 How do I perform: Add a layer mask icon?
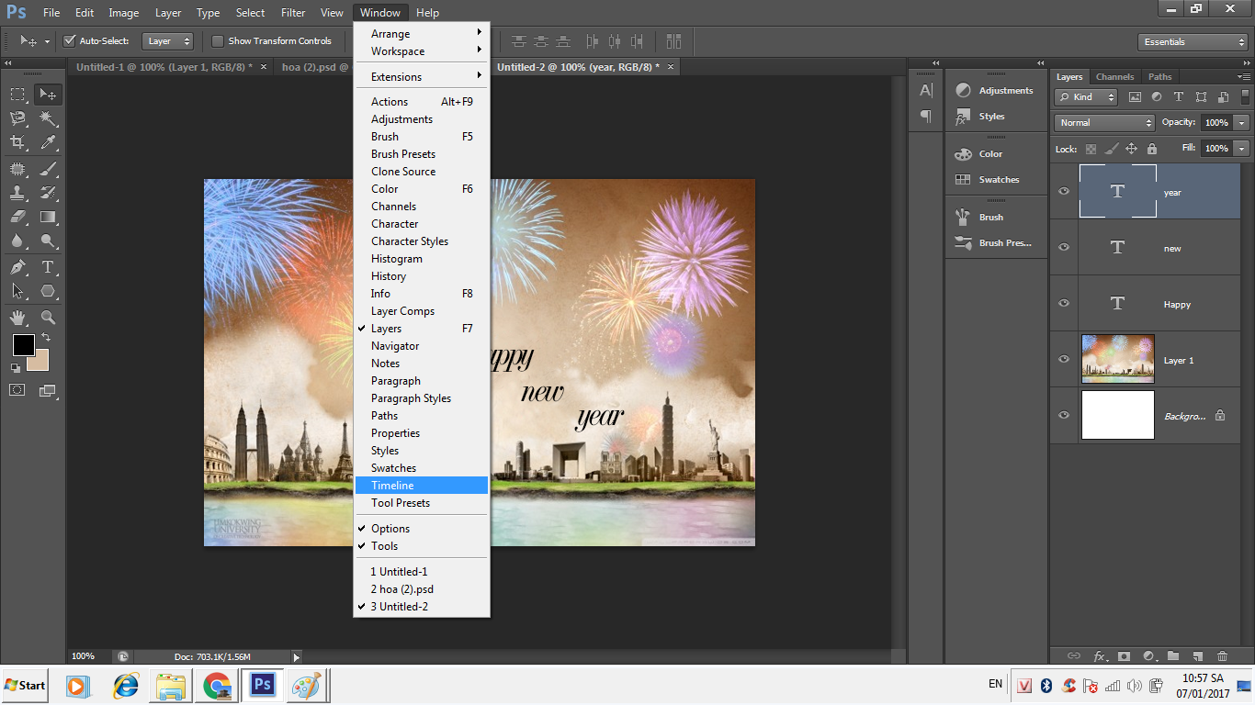point(1124,656)
